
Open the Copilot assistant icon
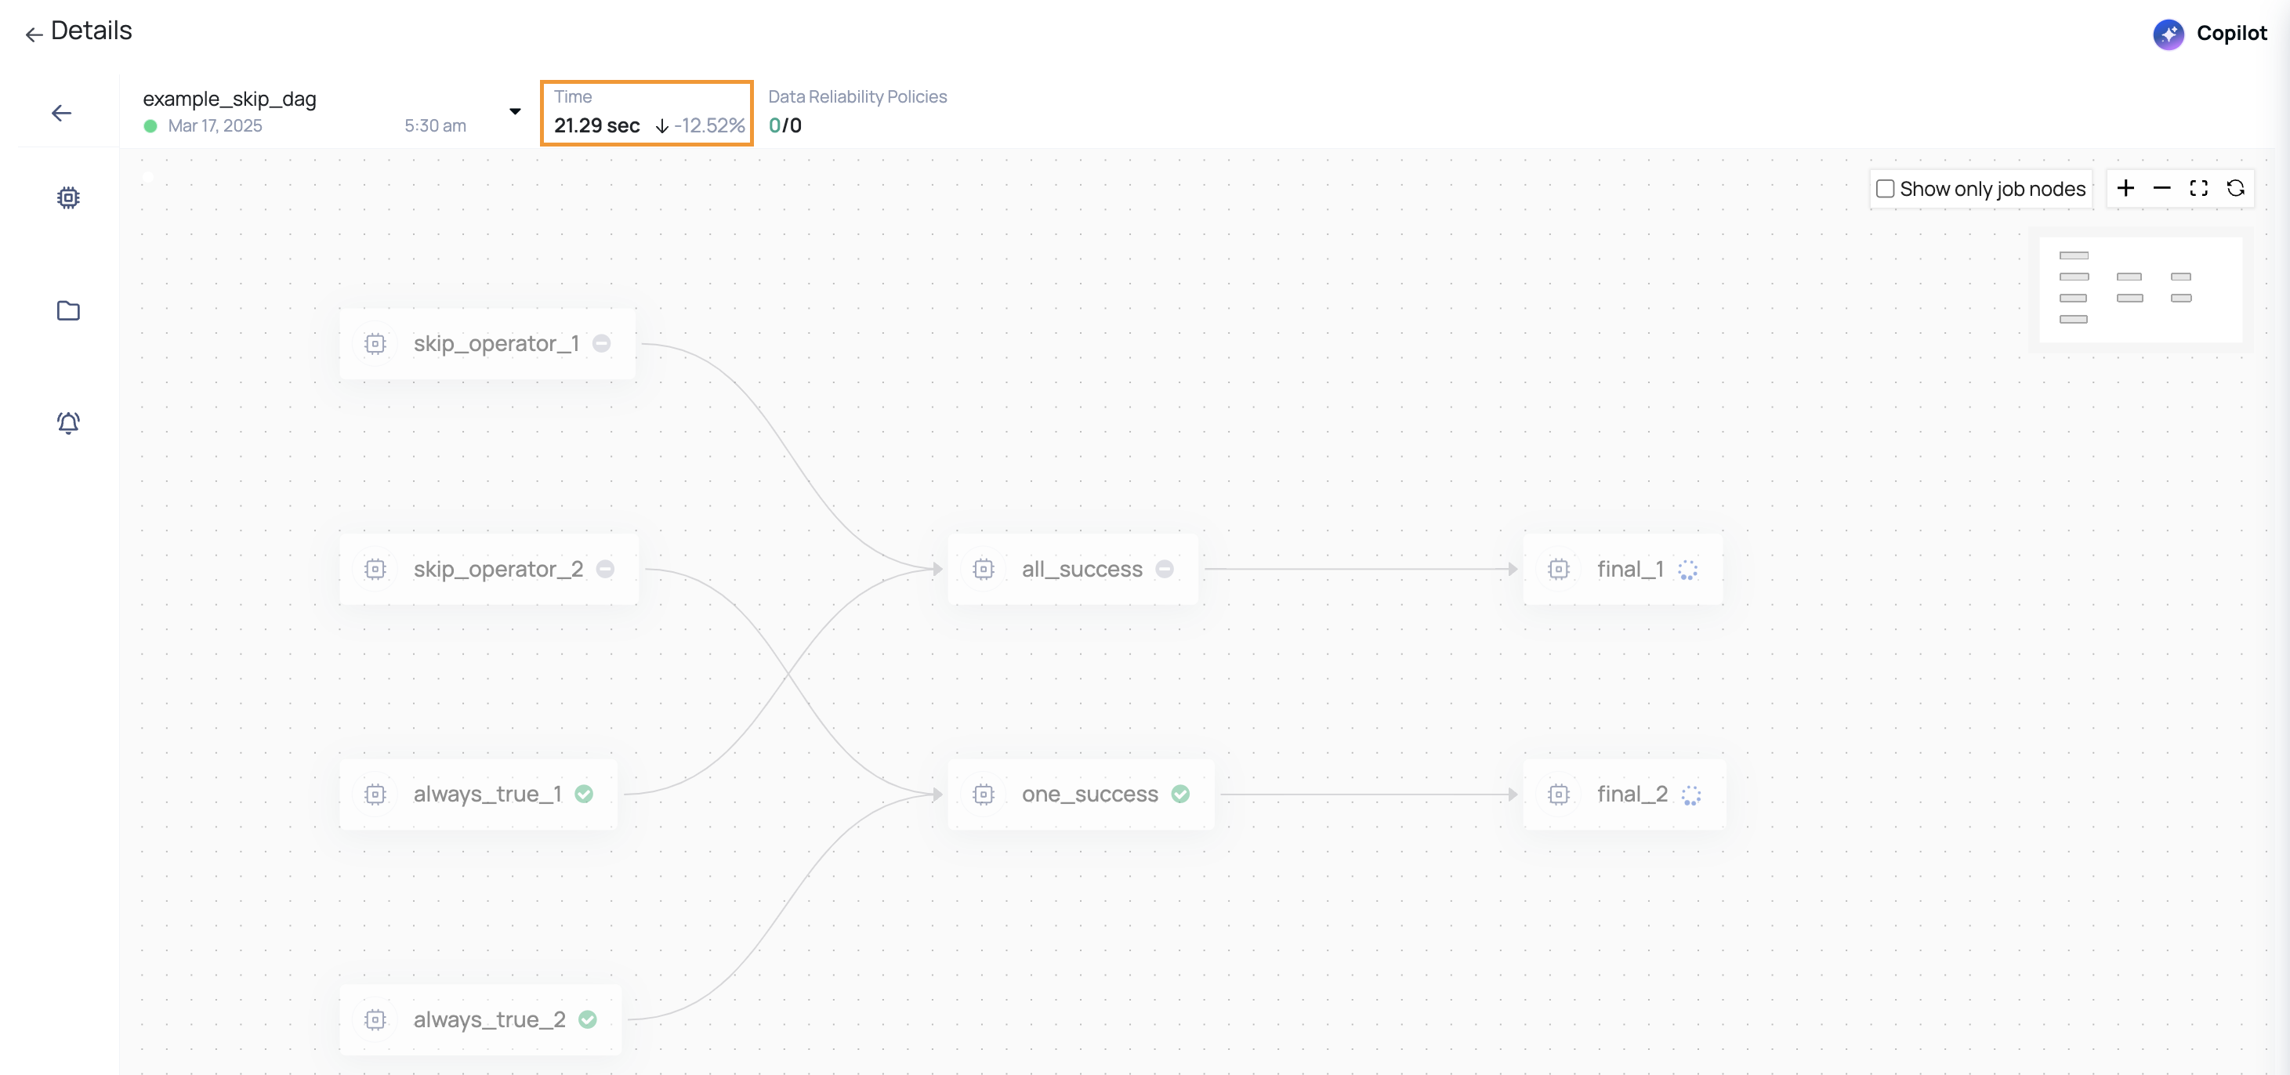click(2169, 34)
